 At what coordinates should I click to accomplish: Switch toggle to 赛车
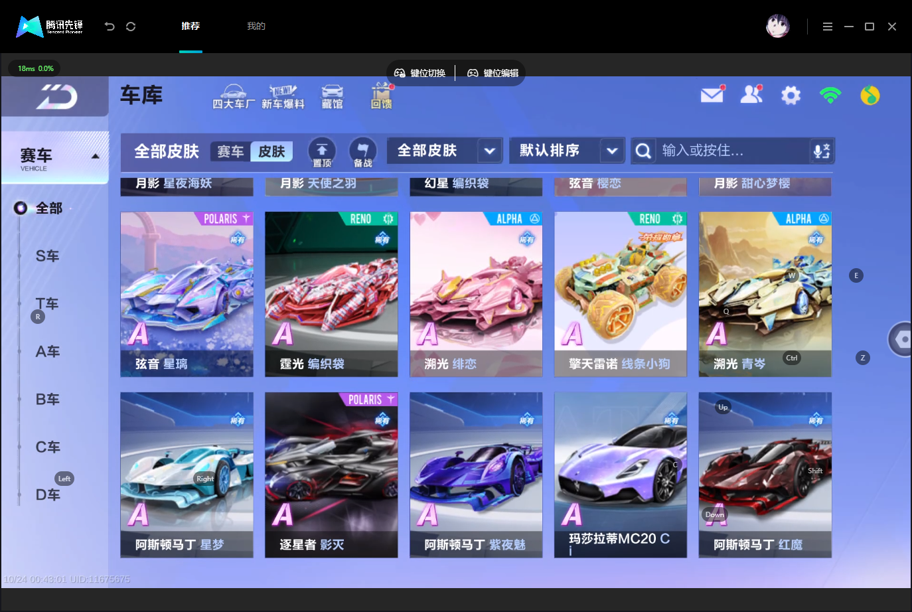point(230,151)
